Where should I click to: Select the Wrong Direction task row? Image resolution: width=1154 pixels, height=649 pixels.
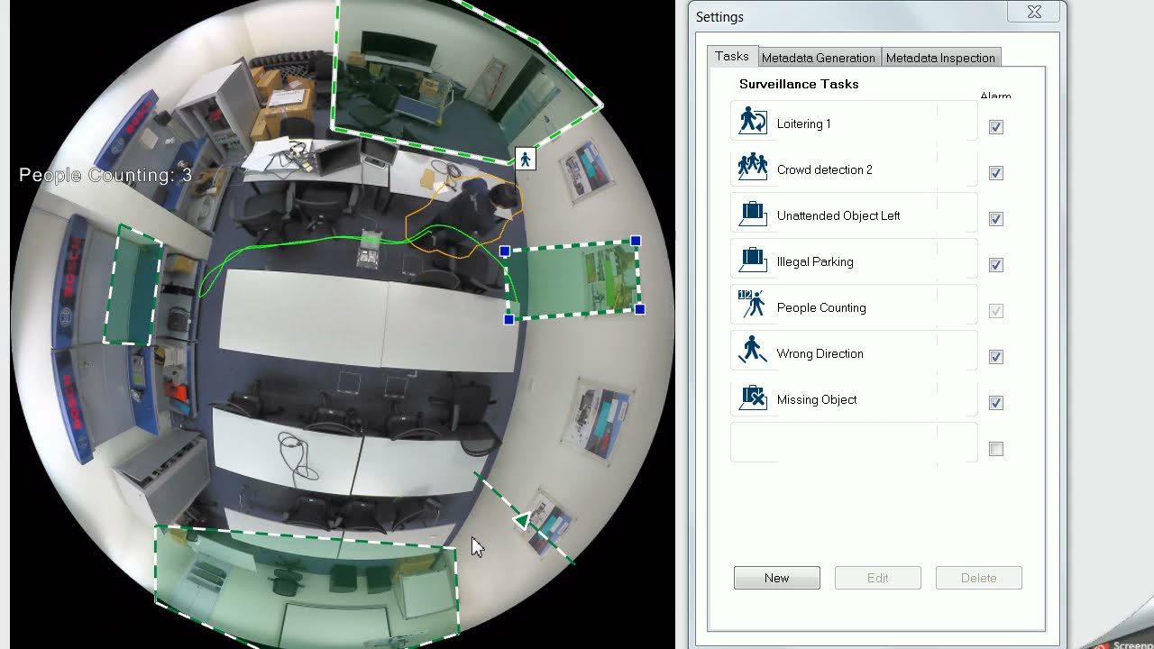854,352
